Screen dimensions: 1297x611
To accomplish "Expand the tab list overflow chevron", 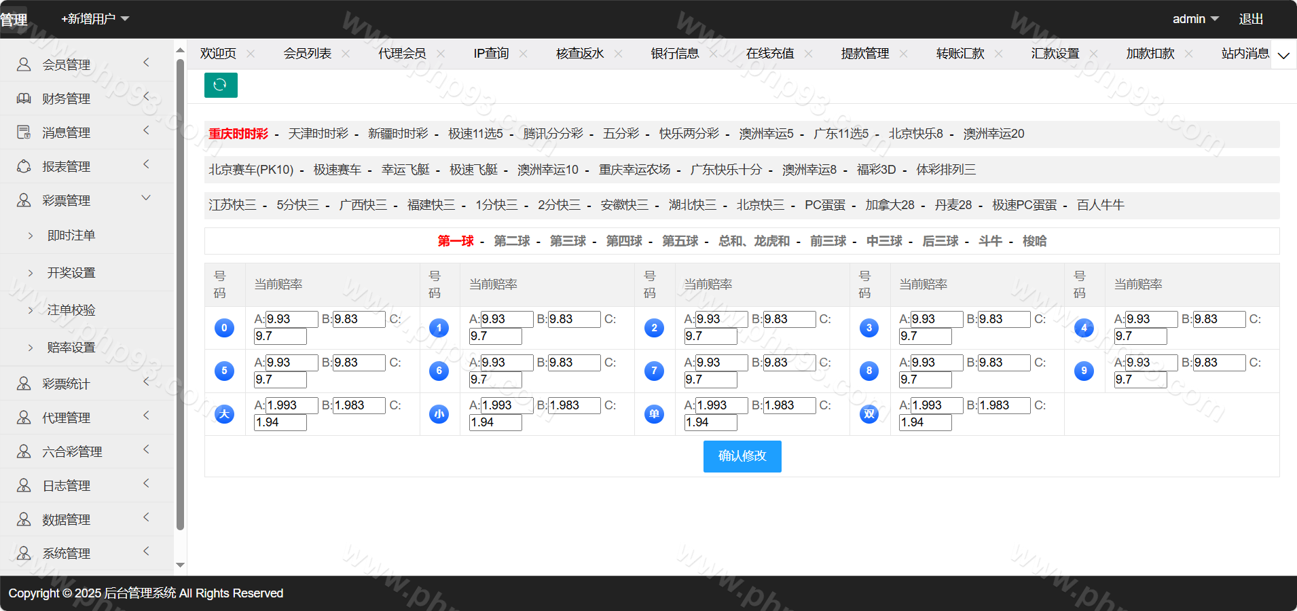I will (x=1283, y=56).
